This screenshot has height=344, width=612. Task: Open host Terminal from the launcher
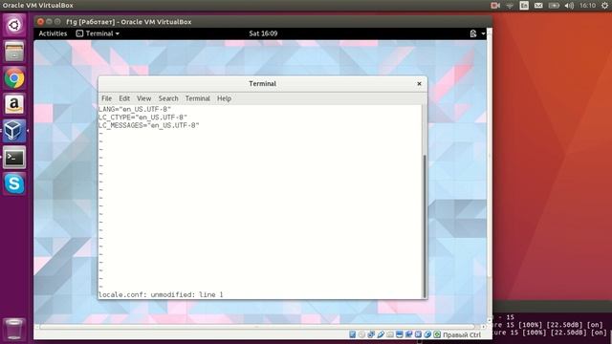pyautogui.click(x=14, y=157)
